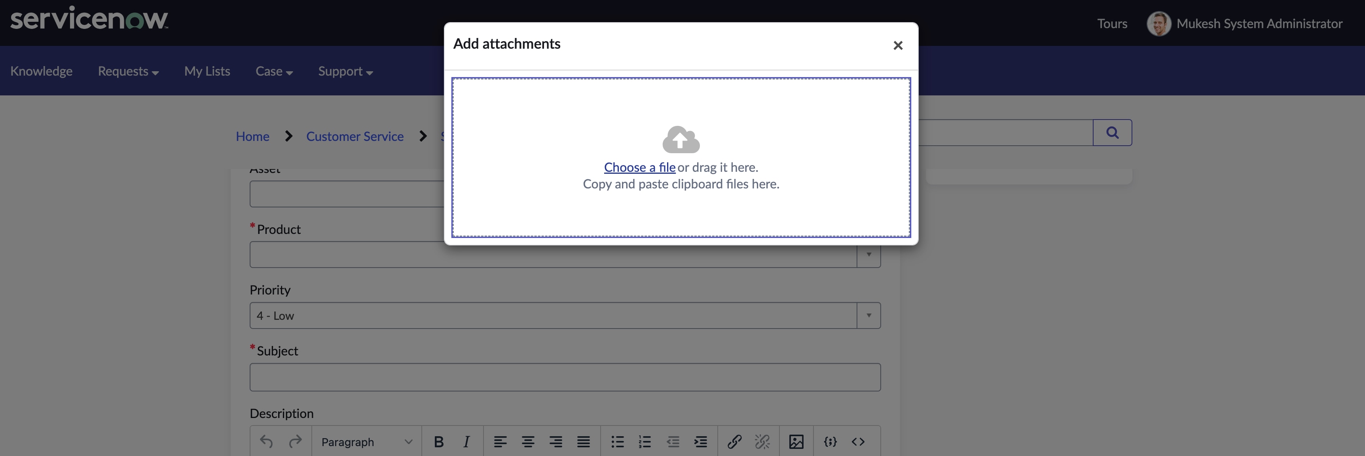This screenshot has height=456, width=1365.
Task: Redo edit in Description editor
Action: point(295,442)
